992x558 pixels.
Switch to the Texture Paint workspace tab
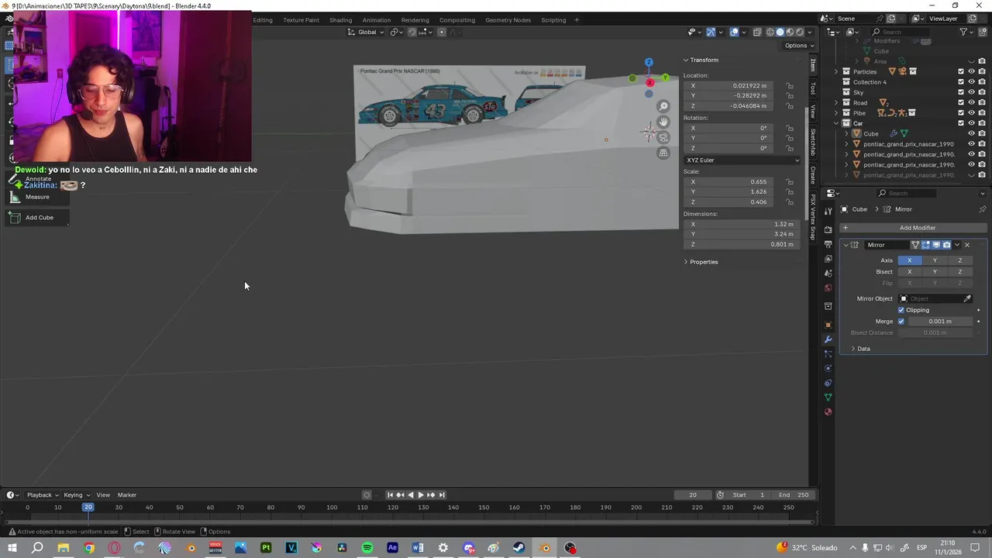pyautogui.click(x=301, y=20)
